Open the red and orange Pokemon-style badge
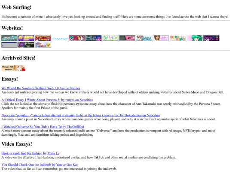The image size is (232, 174). point(43,38)
